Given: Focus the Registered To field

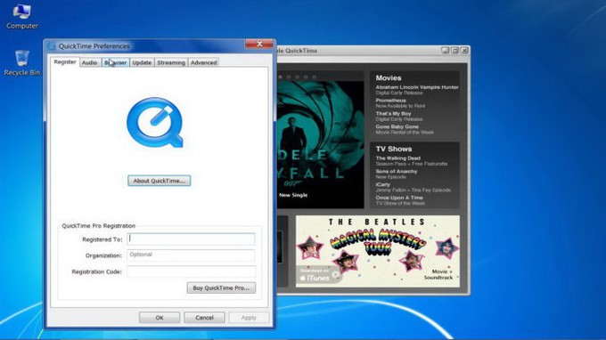Looking at the screenshot, I should [191, 239].
